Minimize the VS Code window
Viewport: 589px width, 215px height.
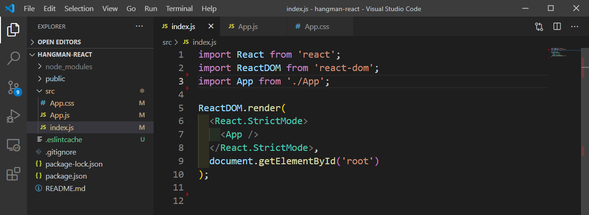pos(525,8)
